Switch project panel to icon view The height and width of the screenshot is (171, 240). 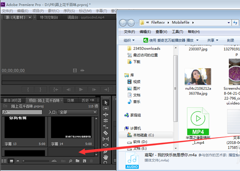(11, 161)
